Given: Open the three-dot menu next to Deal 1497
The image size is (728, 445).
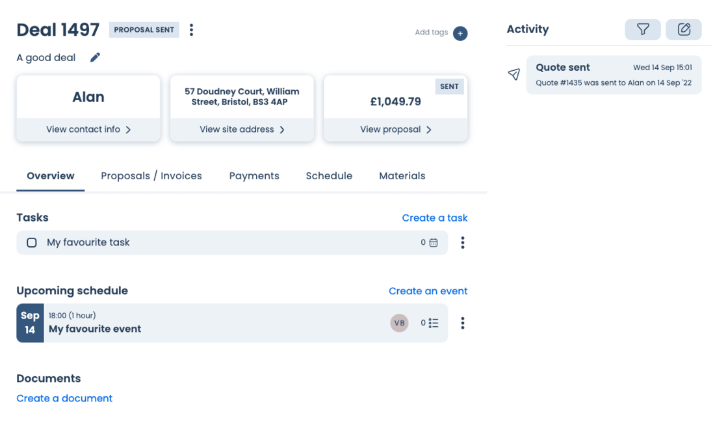Looking at the screenshot, I should 191,30.
